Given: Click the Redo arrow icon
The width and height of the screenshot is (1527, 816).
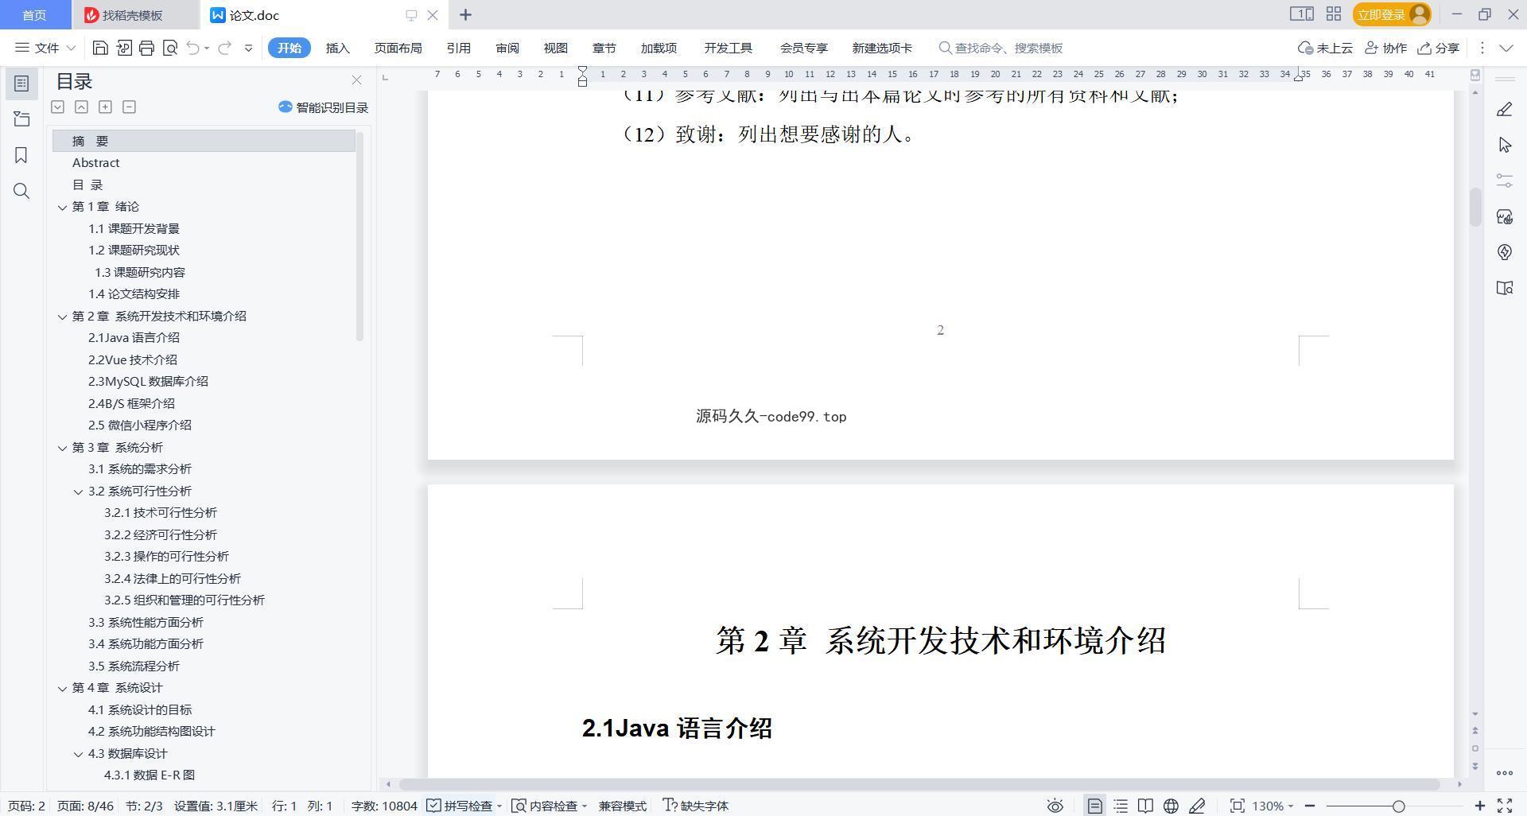Looking at the screenshot, I should pyautogui.click(x=224, y=48).
